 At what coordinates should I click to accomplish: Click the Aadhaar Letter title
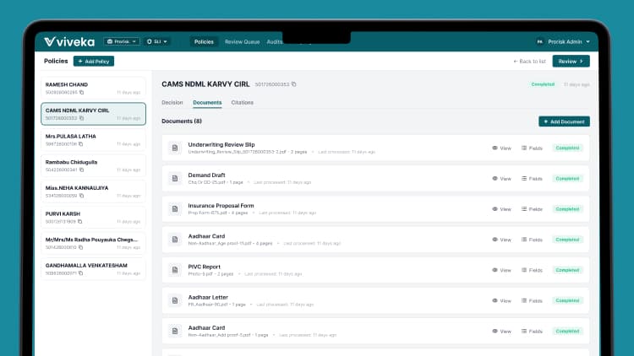click(x=208, y=298)
